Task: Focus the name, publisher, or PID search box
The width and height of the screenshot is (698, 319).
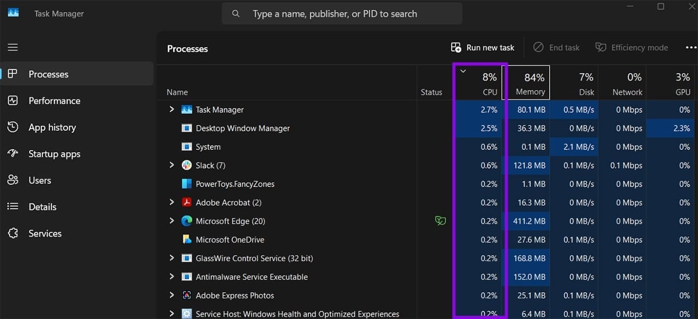Action: coord(342,14)
